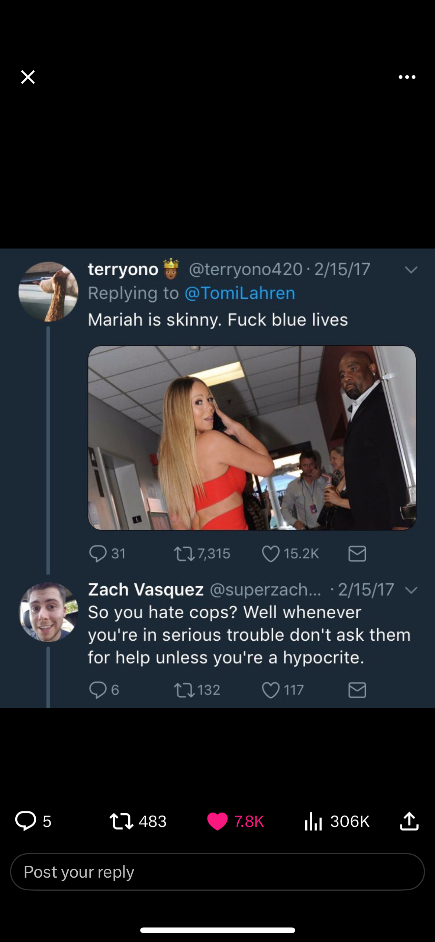Tap the reply bubble icon showing 5
This screenshot has width=435, height=942.
(x=26, y=821)
